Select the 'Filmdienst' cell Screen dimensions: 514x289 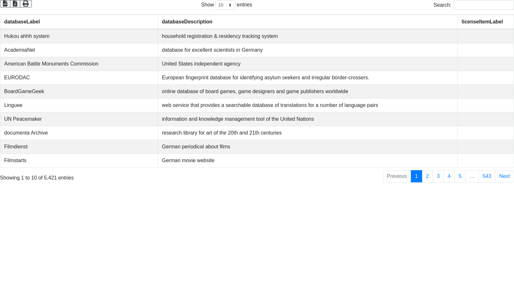pos(79,147)
